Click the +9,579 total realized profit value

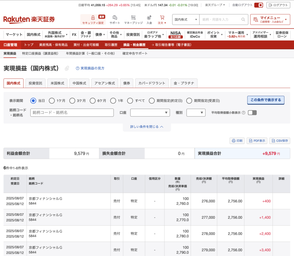269,154
